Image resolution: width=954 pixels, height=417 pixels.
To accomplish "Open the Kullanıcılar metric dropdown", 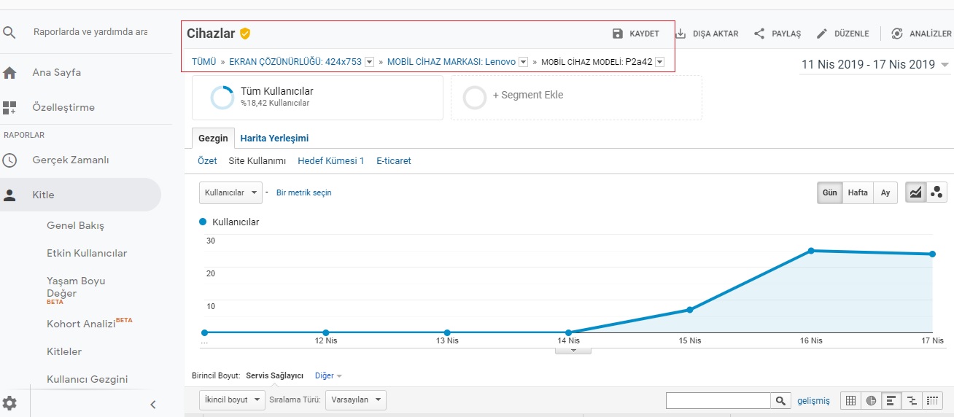I will point(230,192).
